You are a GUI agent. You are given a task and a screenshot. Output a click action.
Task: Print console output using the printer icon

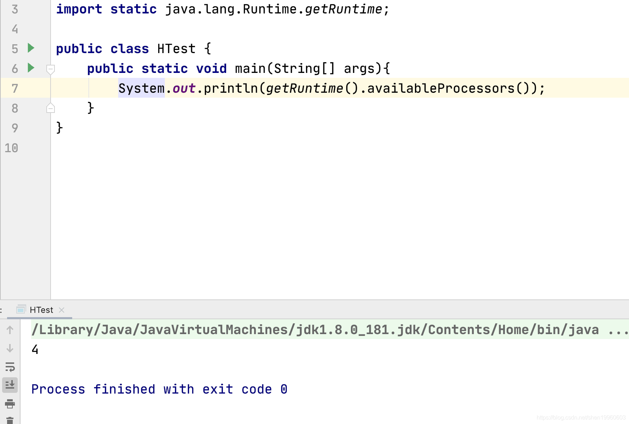pos(10,404)
